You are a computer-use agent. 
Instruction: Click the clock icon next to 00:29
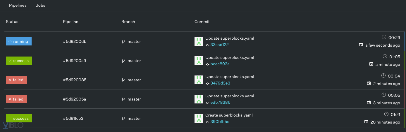click(384, 37)
